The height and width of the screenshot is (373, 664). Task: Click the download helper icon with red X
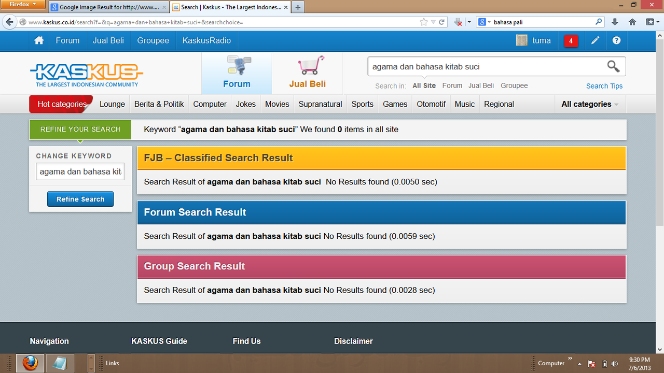[458, 22]
